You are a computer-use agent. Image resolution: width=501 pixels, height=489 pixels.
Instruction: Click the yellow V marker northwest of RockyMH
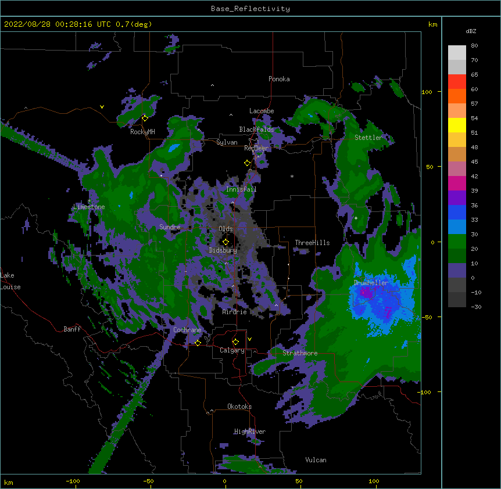coord(102,107)
